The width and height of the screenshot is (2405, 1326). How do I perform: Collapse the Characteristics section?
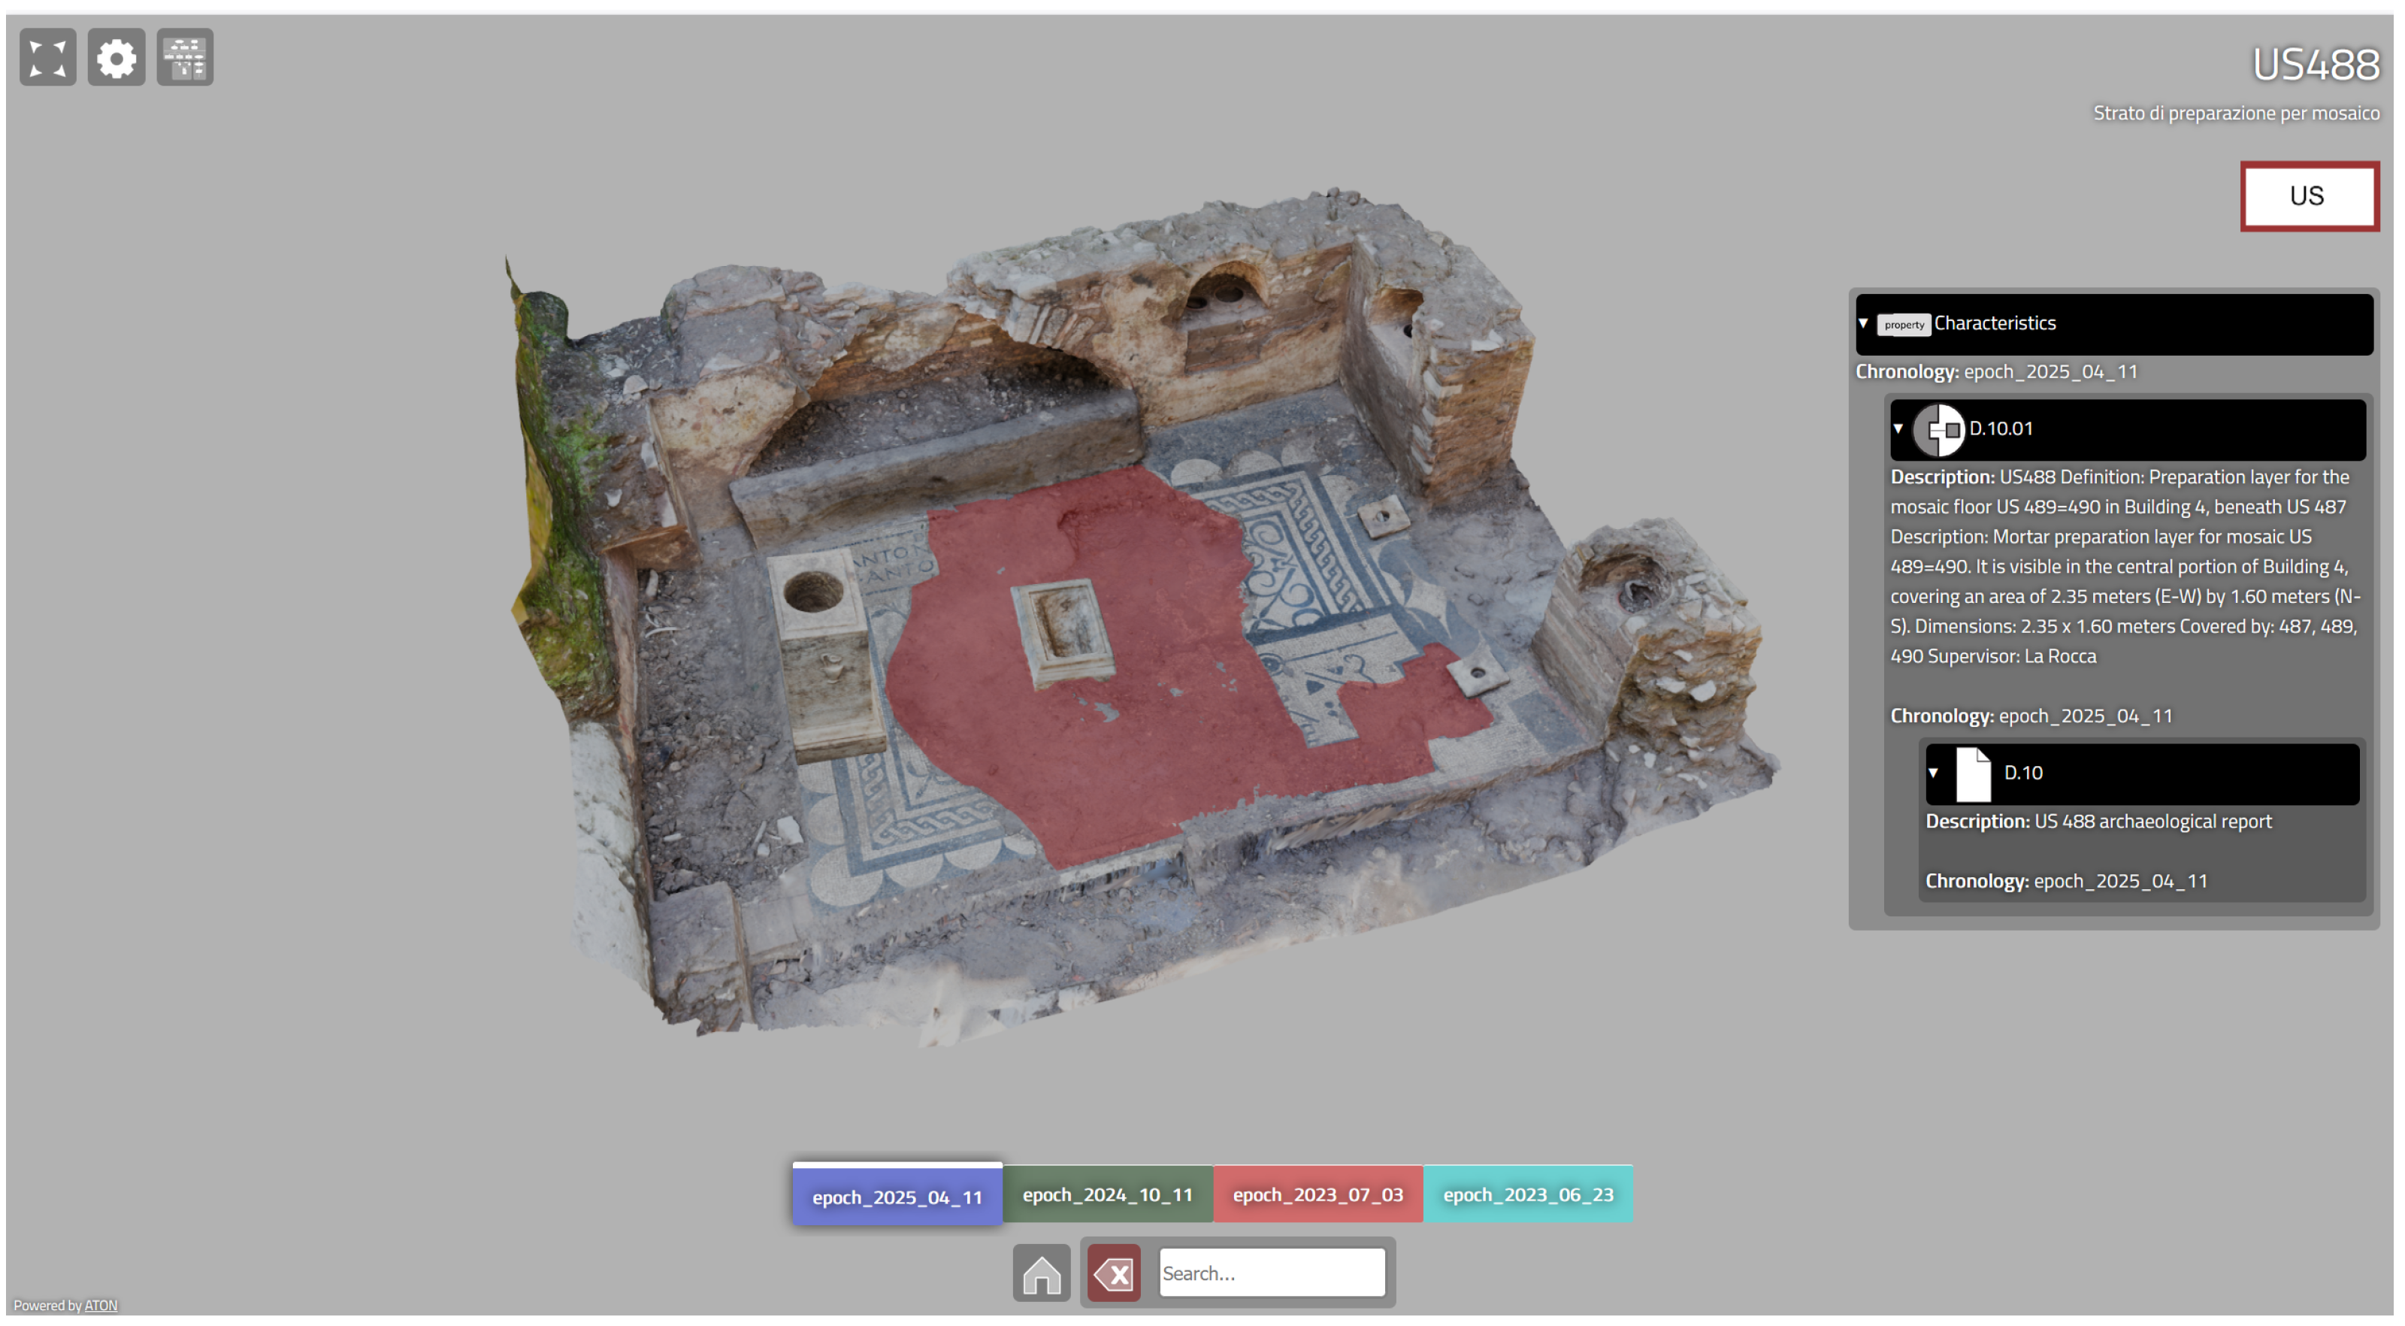tap(1864, 323)
